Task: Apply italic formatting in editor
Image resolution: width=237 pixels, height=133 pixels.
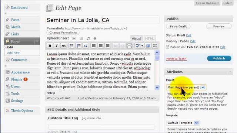Action: [57, 46]
